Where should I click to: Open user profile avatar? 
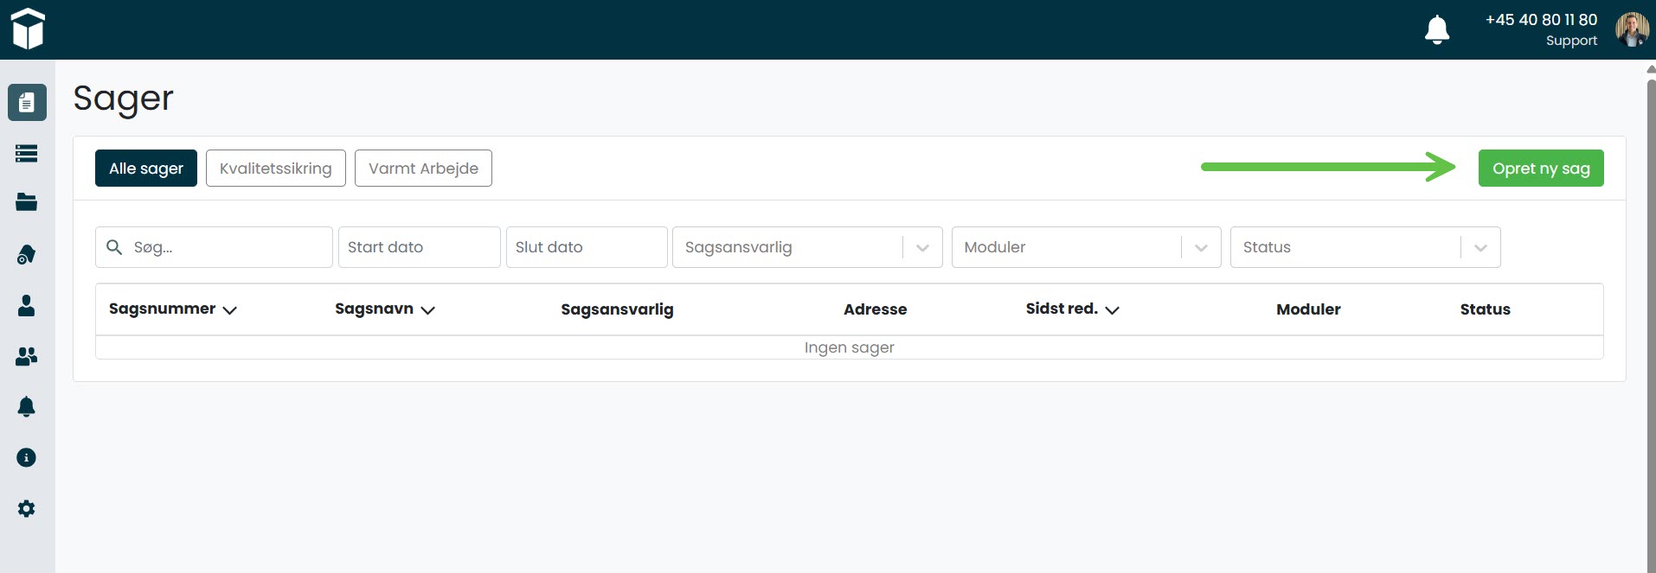[1631, 29]
